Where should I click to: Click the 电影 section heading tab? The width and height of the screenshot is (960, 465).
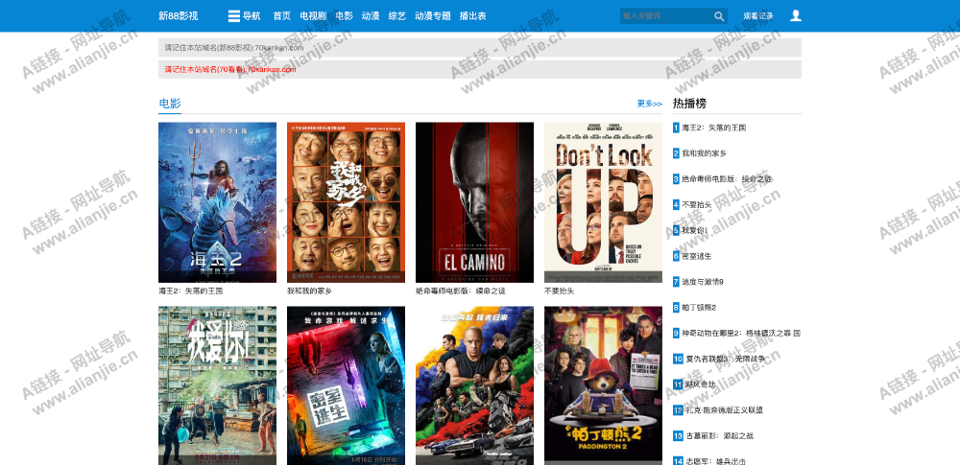[170, 104]
